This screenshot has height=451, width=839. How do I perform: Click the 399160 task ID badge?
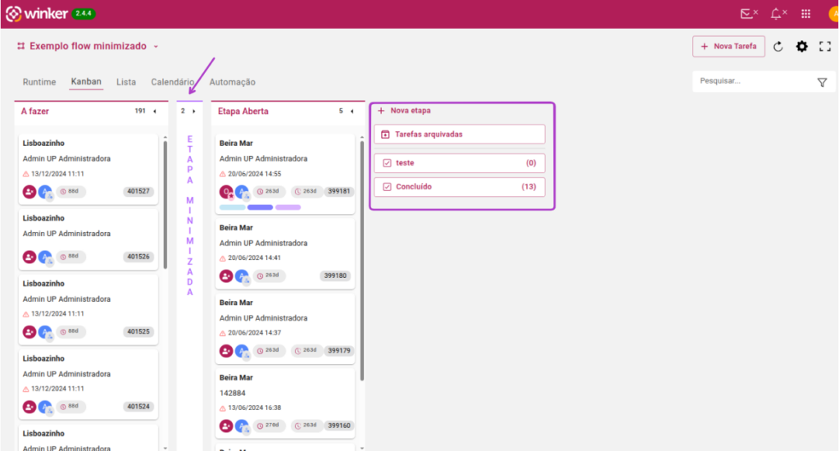338,426
